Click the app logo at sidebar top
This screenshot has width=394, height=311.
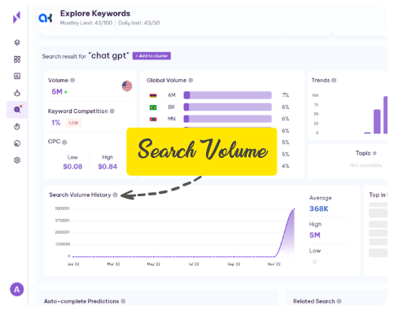(17, 17)
